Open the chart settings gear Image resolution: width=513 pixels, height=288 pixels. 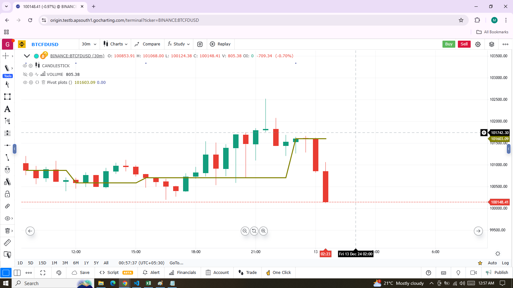(478, 44)
